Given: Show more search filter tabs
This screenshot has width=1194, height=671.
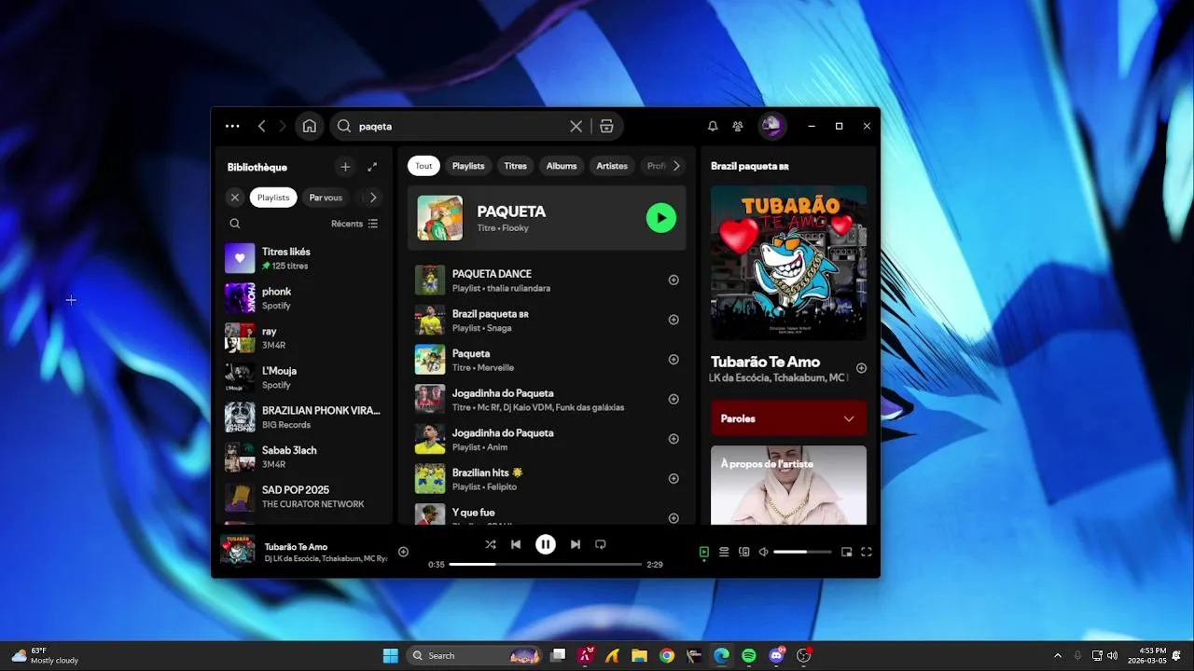Looking at the screenshot, I should point(676,166).
